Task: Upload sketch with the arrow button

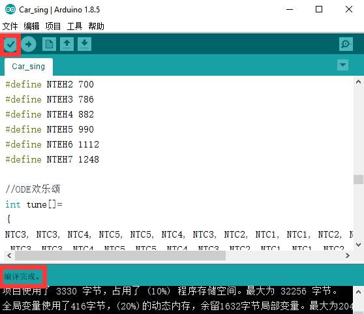Action: (29, 44)
